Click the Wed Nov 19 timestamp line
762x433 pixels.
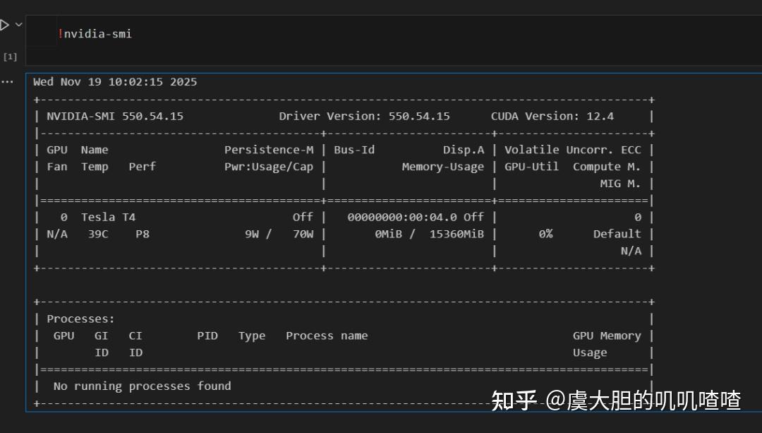click(x=116, y=81)
